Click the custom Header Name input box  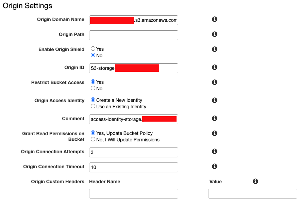pos(133,194)
